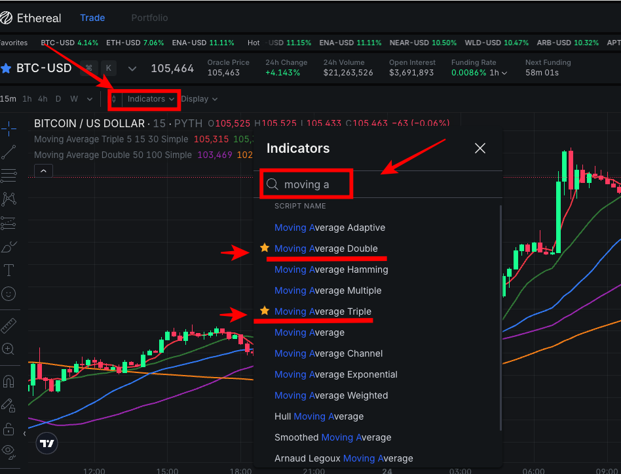Click the Moving Average Double legend entry

coord(113,155)
